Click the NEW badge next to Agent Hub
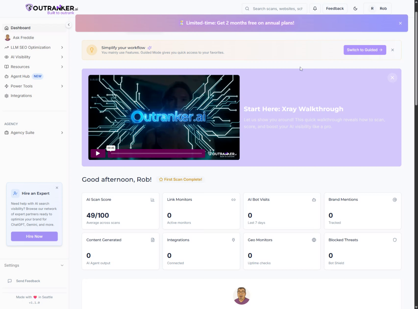Screen dimensions: 418x309 point(38,76)
